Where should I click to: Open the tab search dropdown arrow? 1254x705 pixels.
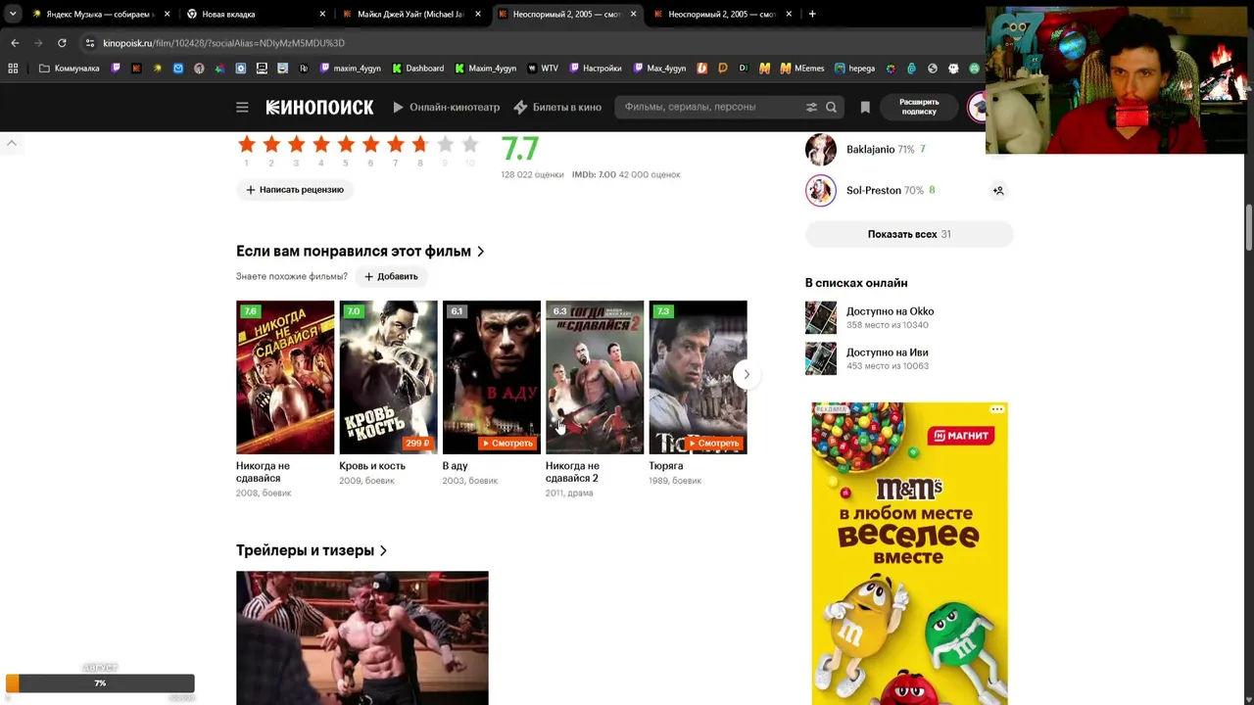[x=13, y=14]
